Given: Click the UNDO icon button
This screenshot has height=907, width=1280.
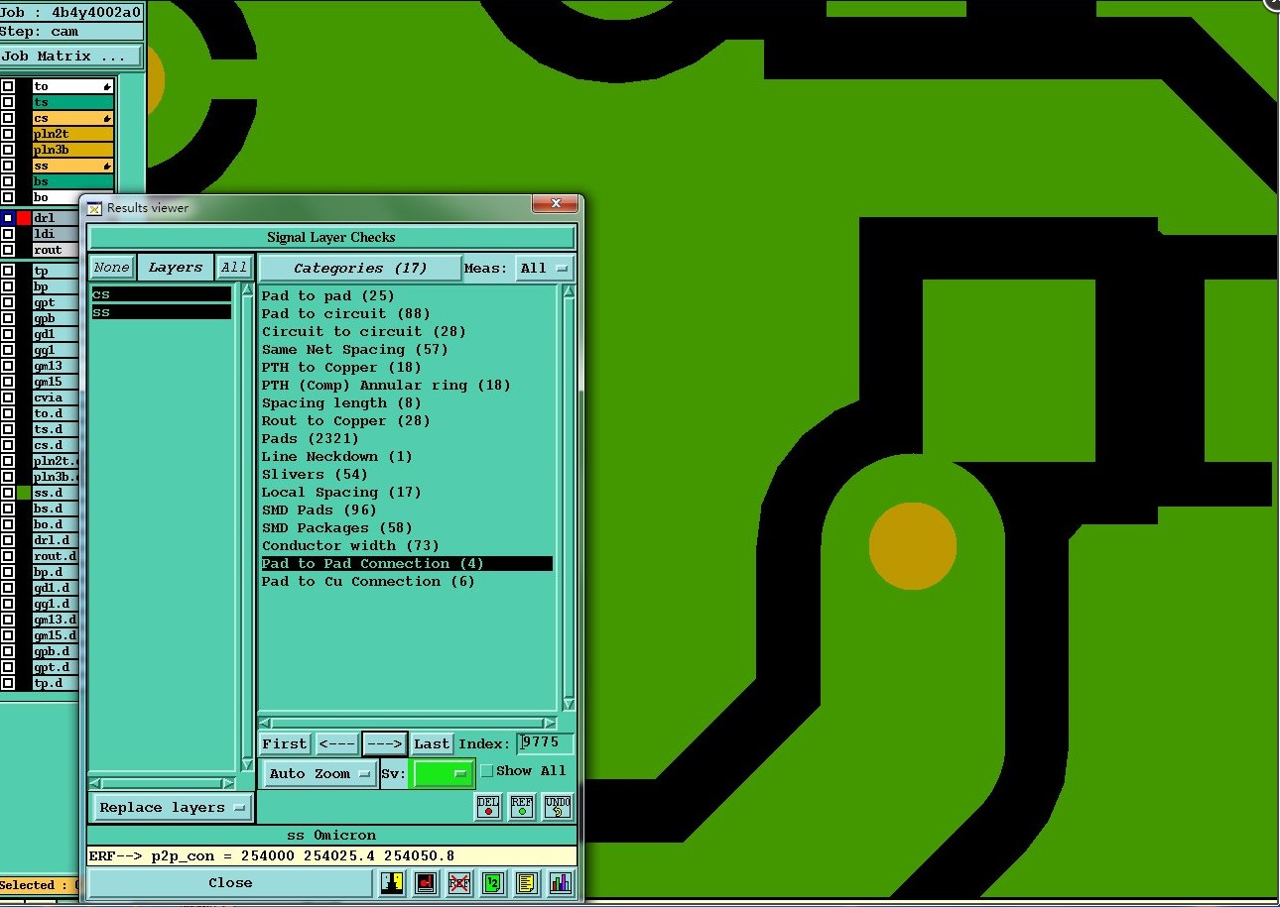Looking at the screenshot, I should (x=558, y=806).
